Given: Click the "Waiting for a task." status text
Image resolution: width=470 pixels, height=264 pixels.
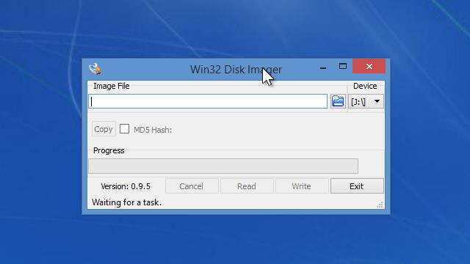Looking at the screenshot, I should coord(127,202).
